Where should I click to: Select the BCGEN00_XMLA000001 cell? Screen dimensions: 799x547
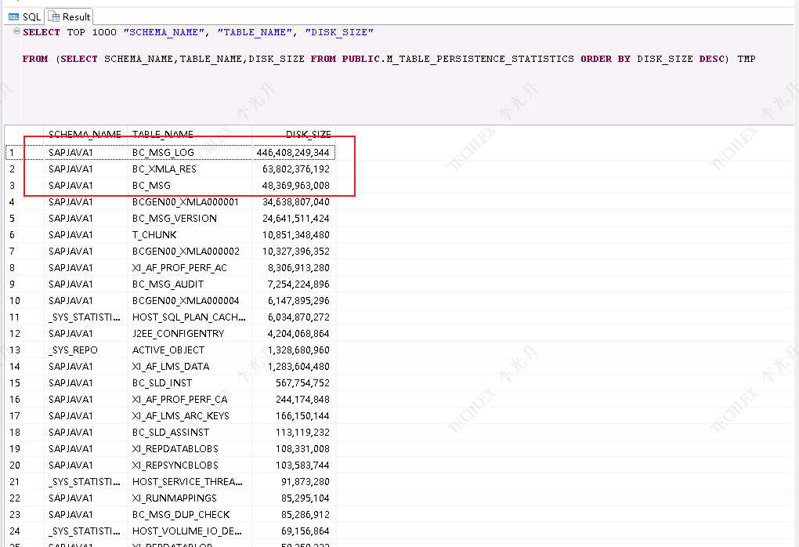[x=190, y=202]
